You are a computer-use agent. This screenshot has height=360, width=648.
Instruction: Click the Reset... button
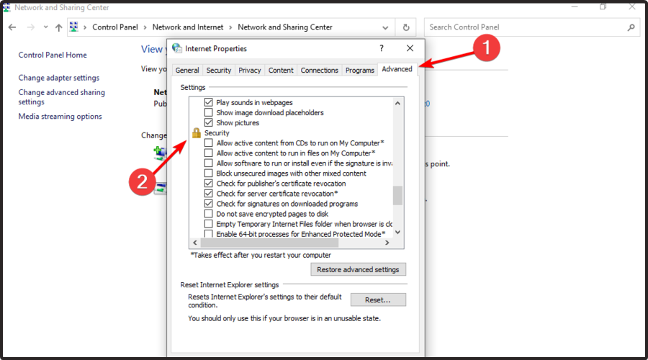click(x=378, y=300)
